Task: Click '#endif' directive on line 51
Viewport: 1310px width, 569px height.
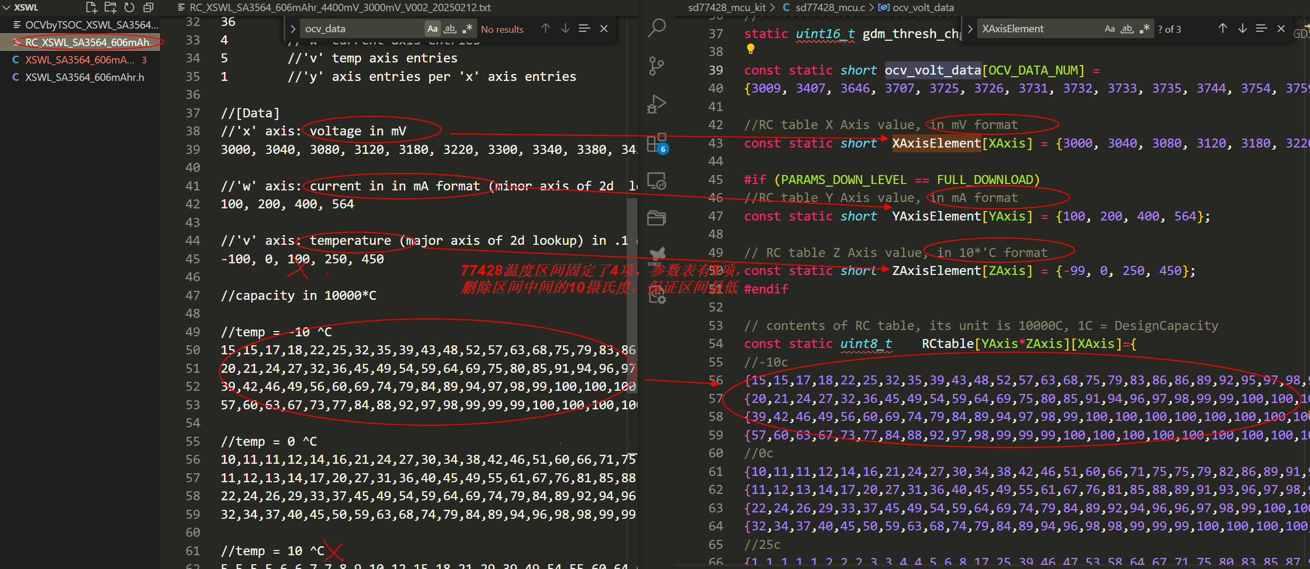Action: point(766,289)
